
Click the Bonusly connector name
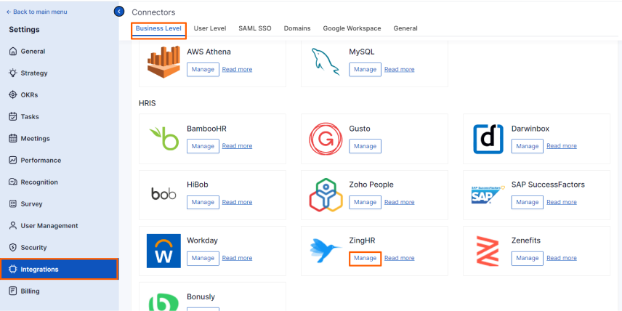(x=201, y=296)
